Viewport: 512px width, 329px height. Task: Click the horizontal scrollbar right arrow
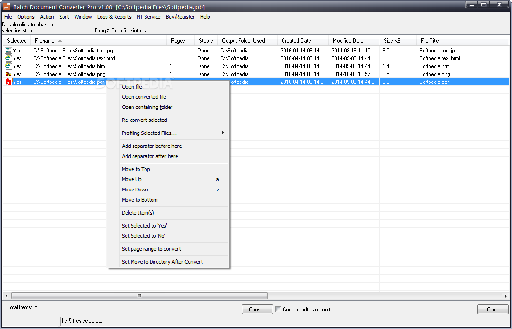coord(506,296)
